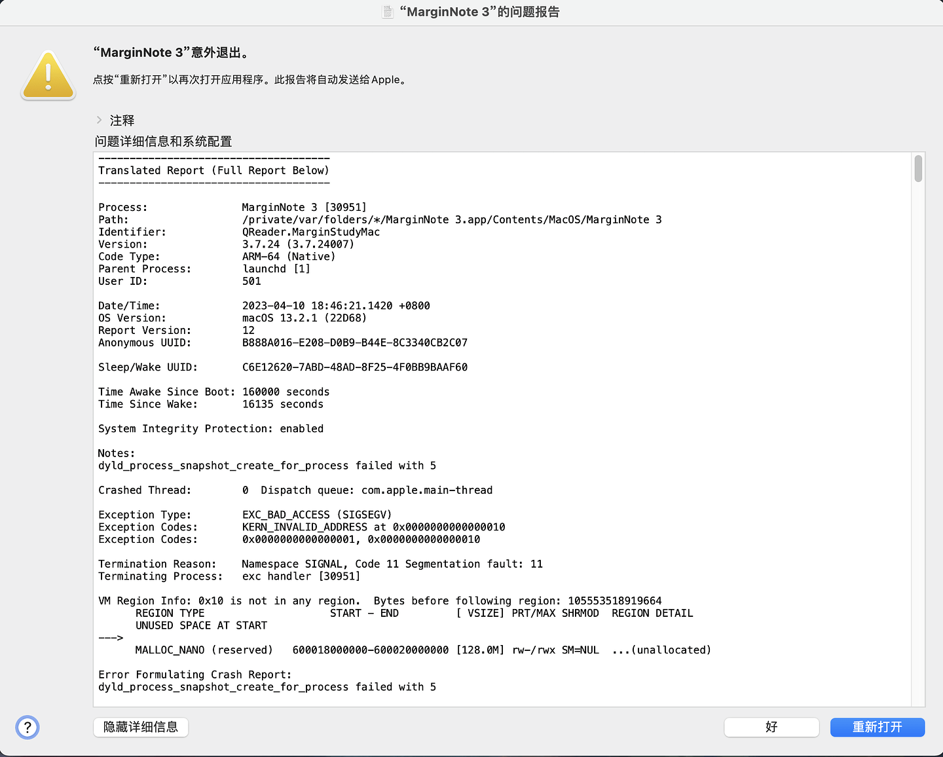Image resolution: width=943 pixels, height=757 pixels.
Task: Click the terminating process "exc handler [30951]"
Action: click(301, 577)
